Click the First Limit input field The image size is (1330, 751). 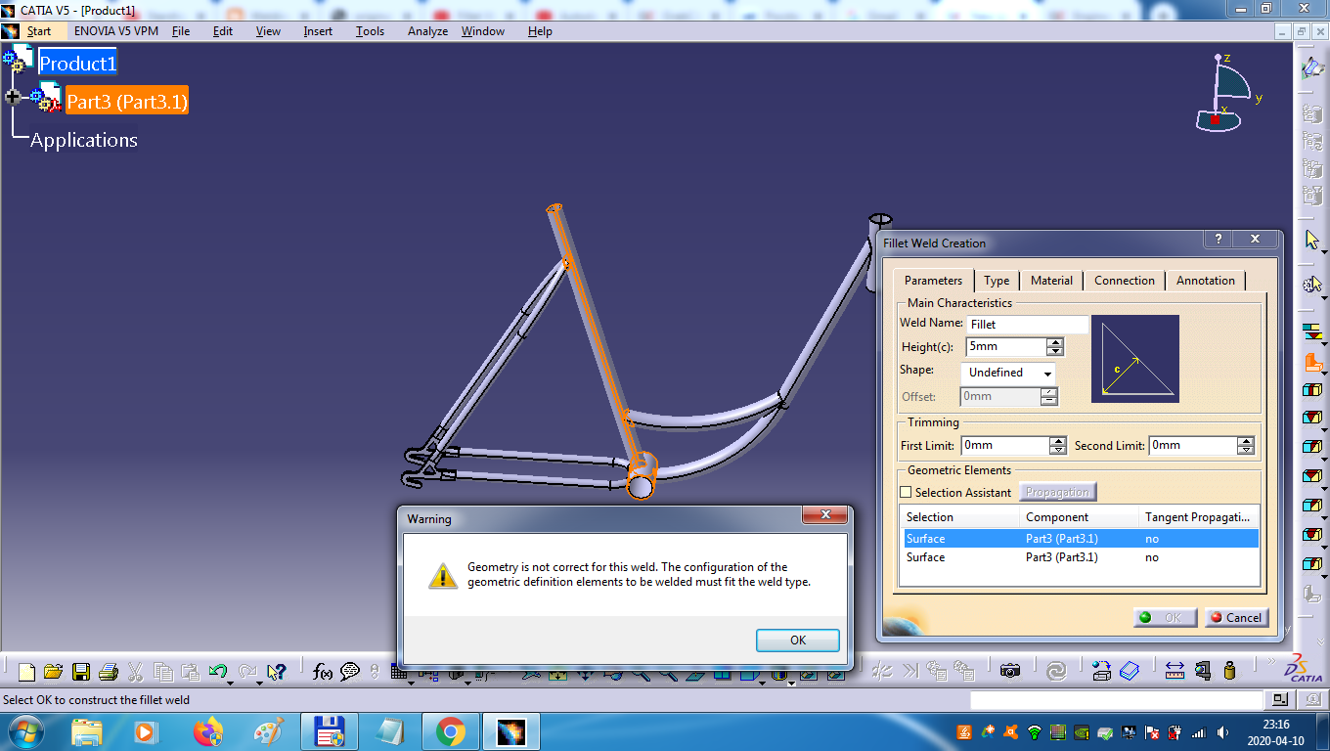pyautogui.click(x=1004, y=445)
